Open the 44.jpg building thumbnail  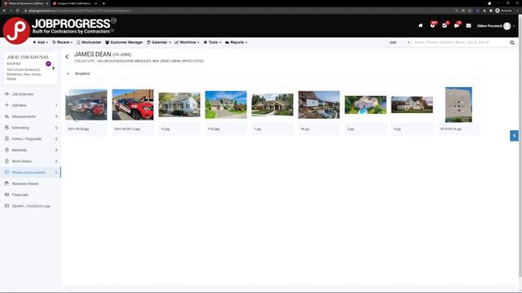319,105
